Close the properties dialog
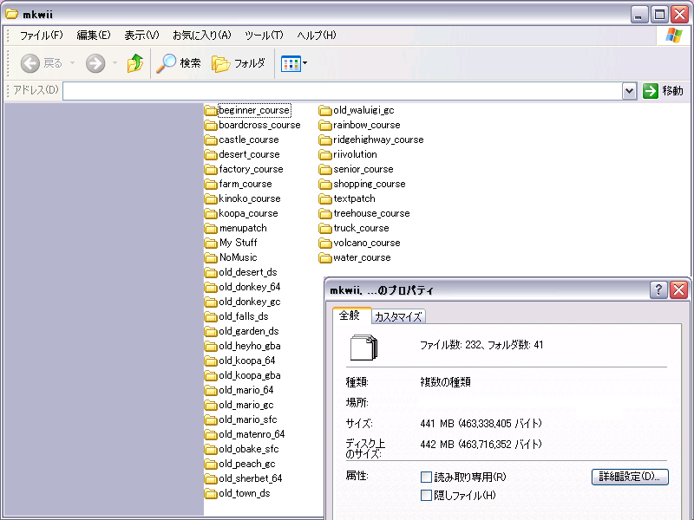Image resolution: width=694 pixels, height=520 pixels. pos(678,290)
